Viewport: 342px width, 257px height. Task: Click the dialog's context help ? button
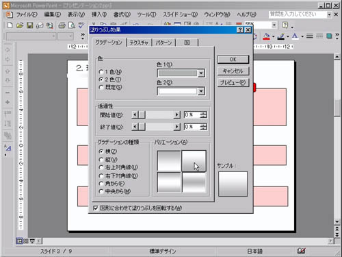tap(240, 29)
